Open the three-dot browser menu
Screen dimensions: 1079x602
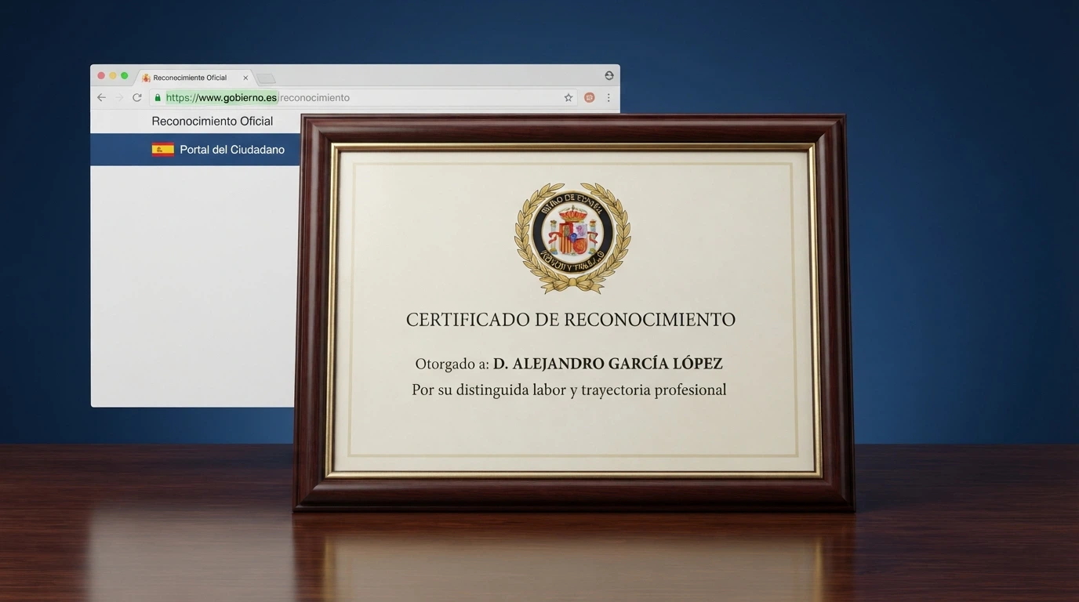pyautogui.click(x=609, y=98)
